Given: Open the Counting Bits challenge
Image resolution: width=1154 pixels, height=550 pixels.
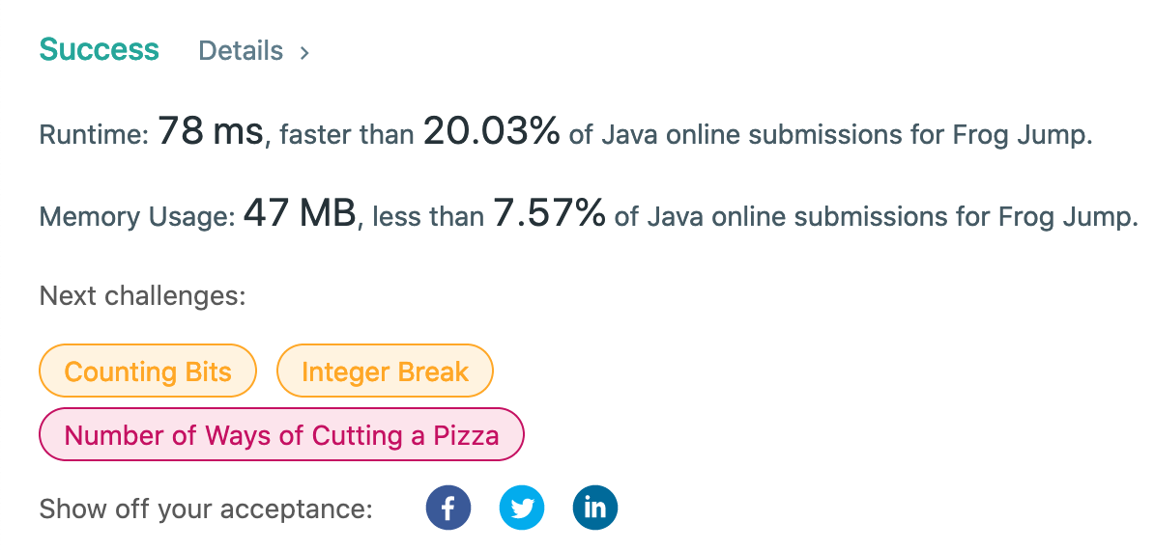Looking at the screenshot, I should click(147, 371).
